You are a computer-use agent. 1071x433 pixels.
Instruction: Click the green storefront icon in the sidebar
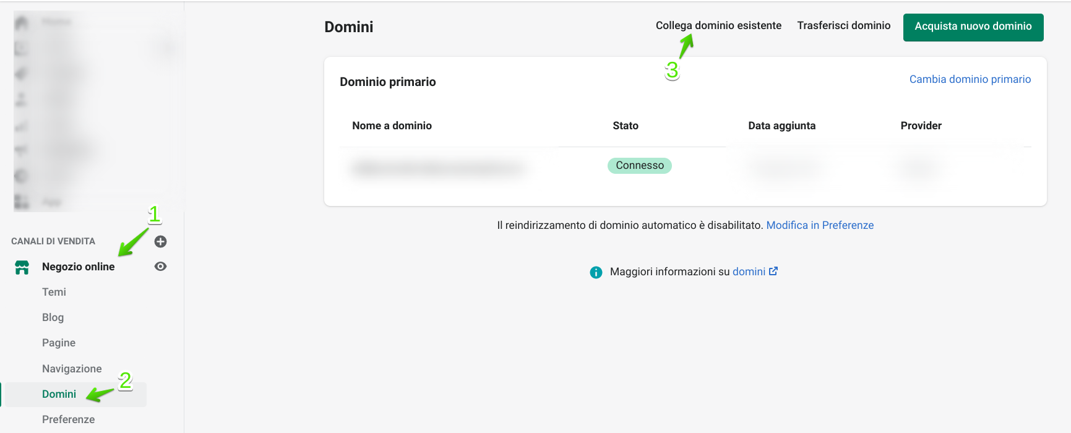pyautogui.click(x=22, y=267)
